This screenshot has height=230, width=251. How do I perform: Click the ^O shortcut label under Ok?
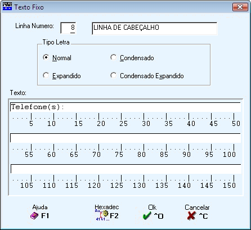[x=159, y=216]
